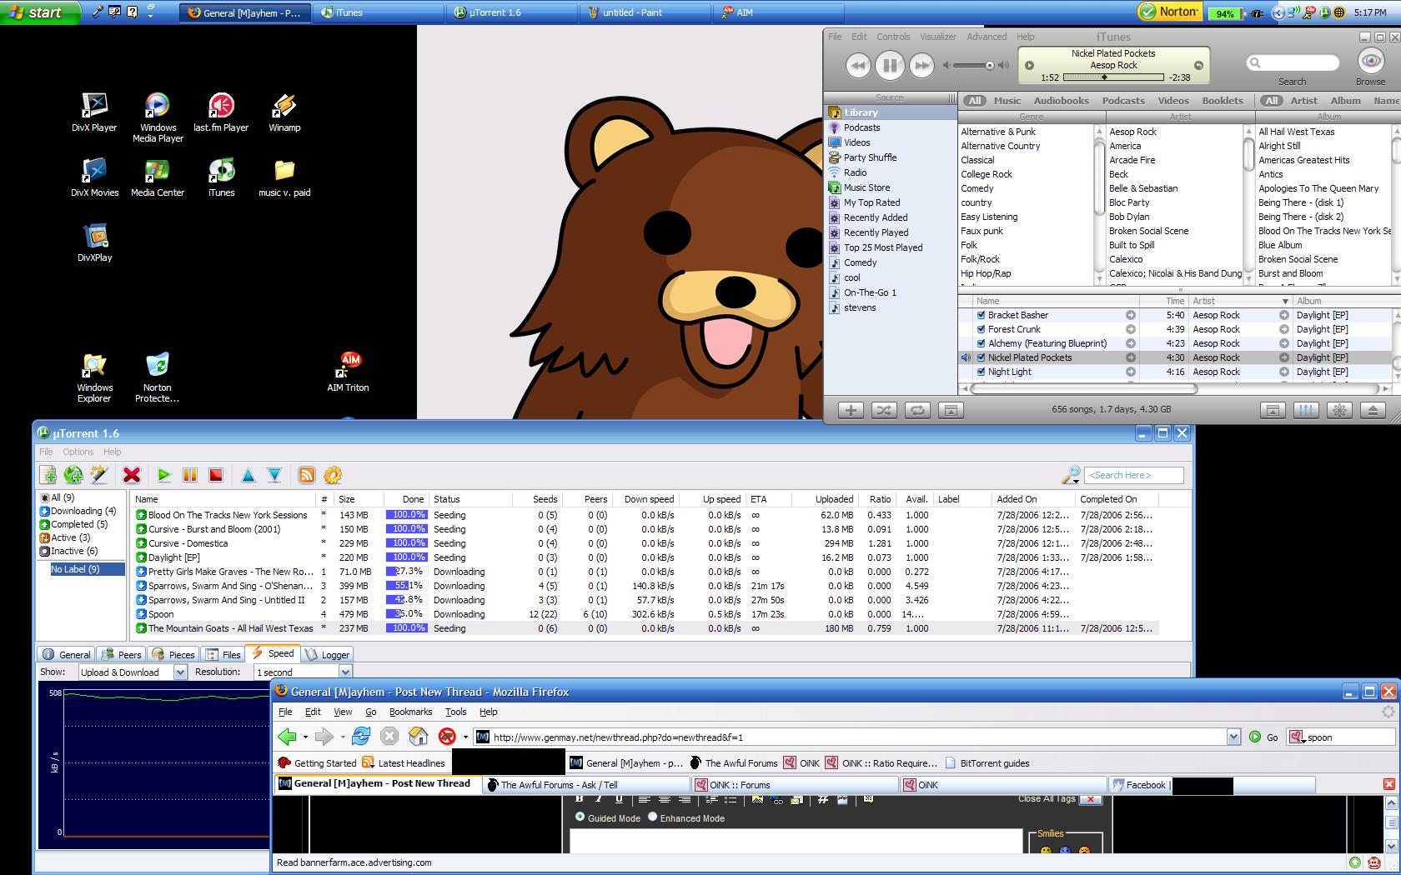Click the µTorrent search magnifier icon

coord(1069,475)
